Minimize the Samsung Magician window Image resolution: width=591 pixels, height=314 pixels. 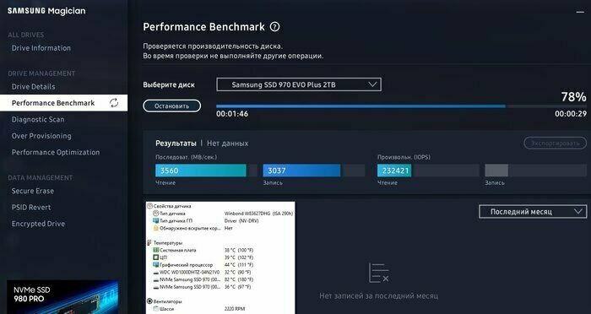(580, 12)
